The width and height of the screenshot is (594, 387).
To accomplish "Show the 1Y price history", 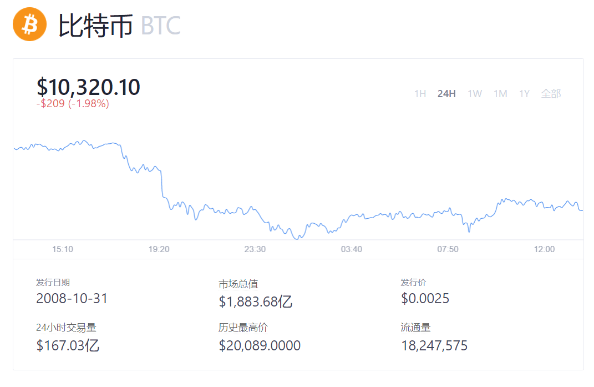I will [x=524, y=94].
